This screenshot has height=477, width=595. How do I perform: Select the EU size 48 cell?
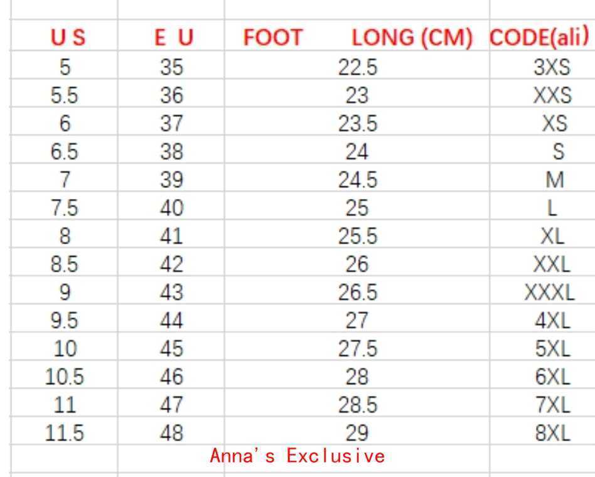pyautogui.click(x=171, y=433)
